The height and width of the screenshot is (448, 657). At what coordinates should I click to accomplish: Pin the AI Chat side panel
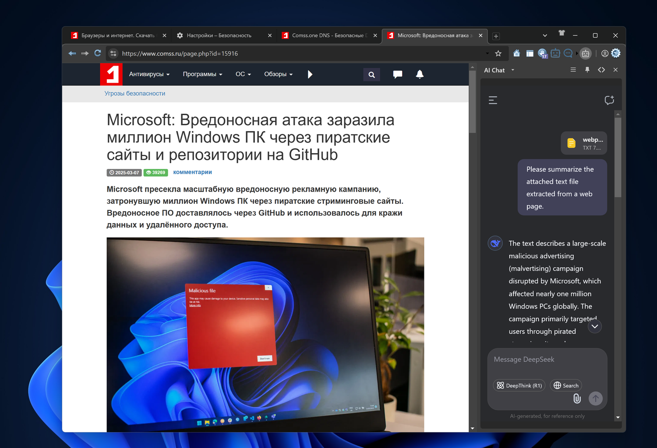pos(587,70)
